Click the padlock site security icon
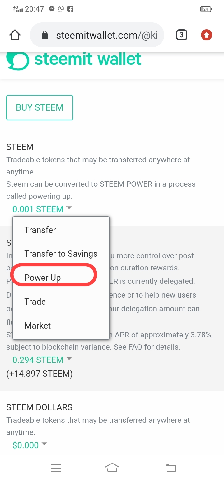224x481 pixels. click(x=45, y=35)
